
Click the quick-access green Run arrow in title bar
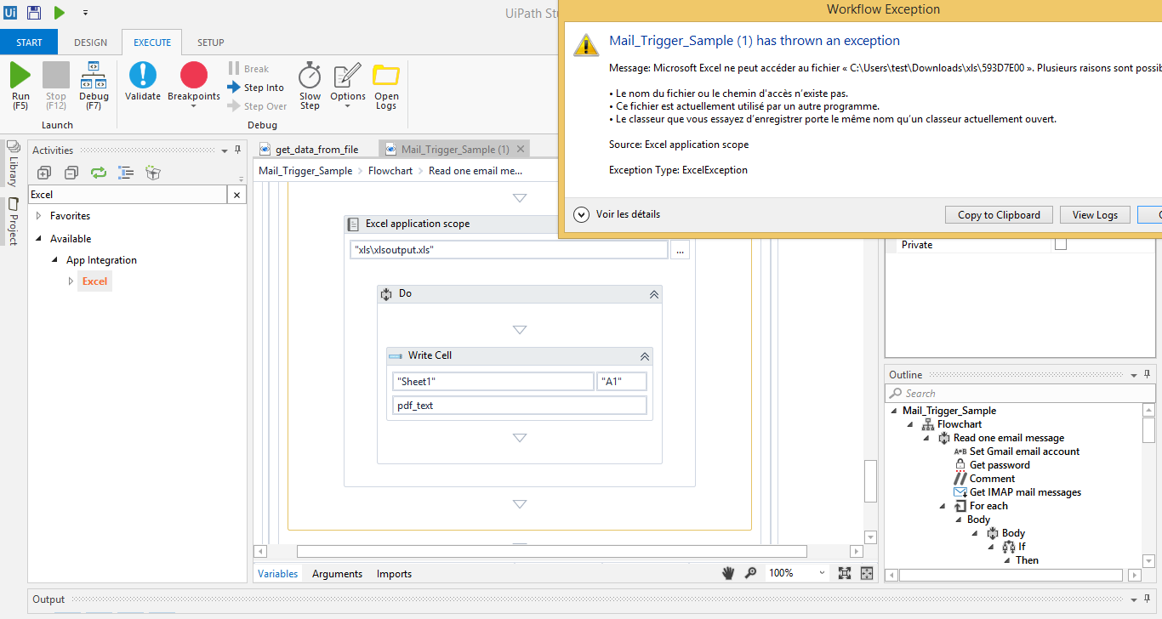60,13
